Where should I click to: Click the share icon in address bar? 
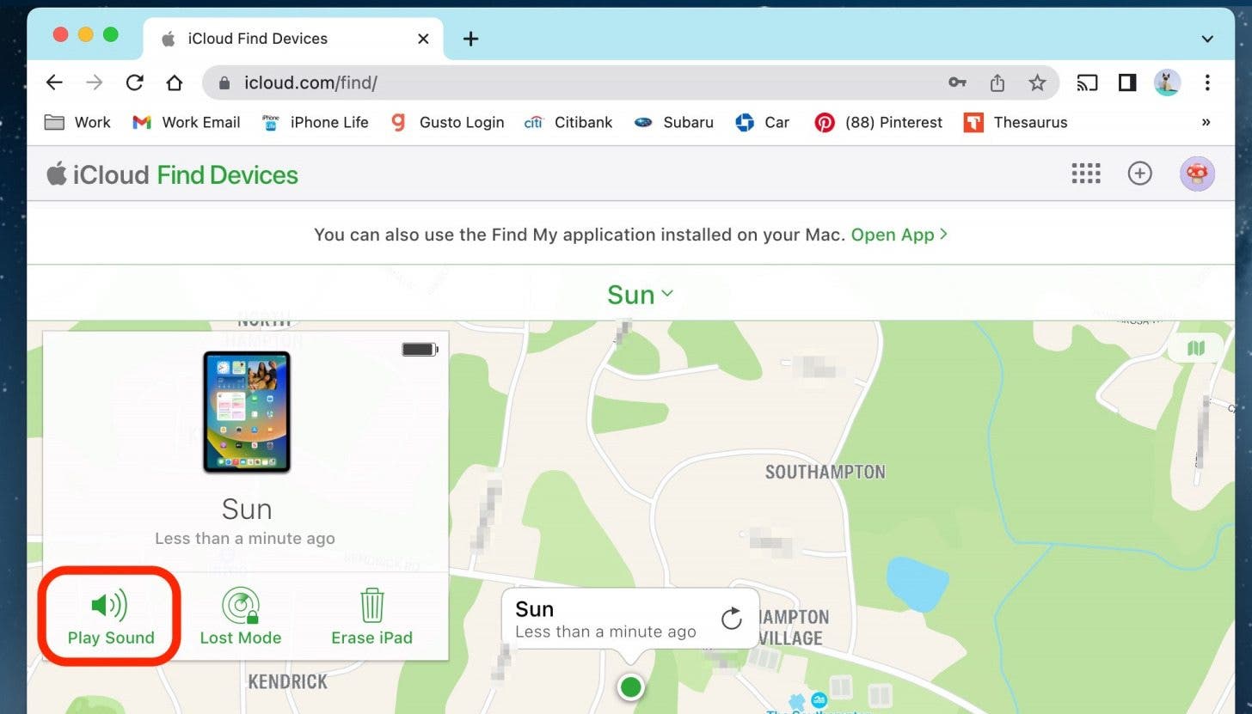[997, 82]
